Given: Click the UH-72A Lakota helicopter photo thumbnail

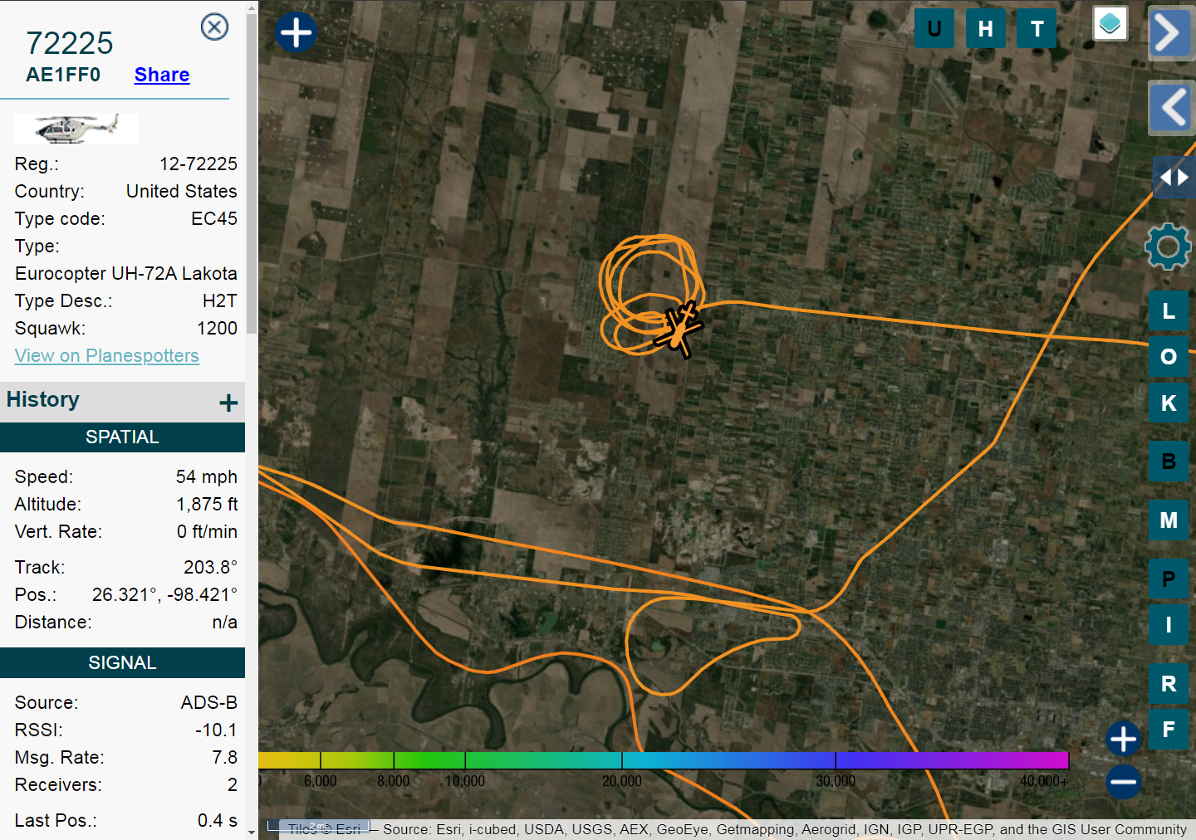Looking at the screenshot, I should coord(76,128).
